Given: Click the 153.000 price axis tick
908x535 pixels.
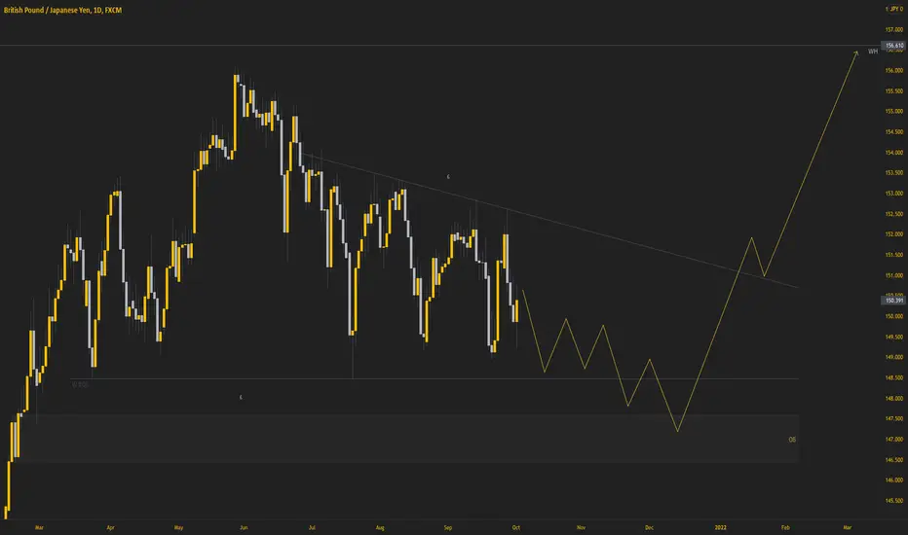Looking at the screenshot, I should (893, 194).
